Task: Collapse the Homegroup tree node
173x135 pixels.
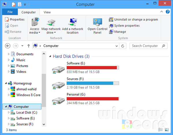Action: tap(6, 83)
